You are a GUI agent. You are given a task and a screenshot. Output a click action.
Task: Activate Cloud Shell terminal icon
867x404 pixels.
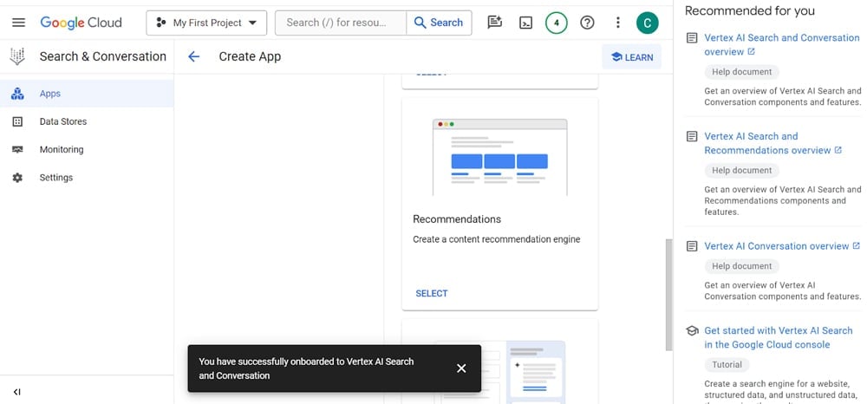click(x=525, y=23)
